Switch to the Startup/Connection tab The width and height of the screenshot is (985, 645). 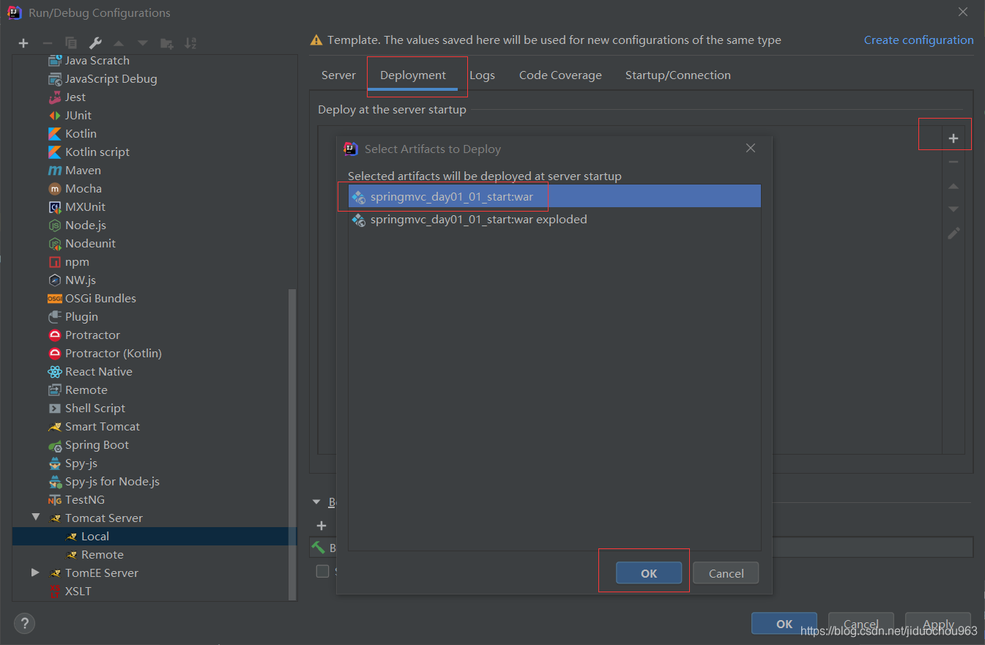click(x=678, y=75)
